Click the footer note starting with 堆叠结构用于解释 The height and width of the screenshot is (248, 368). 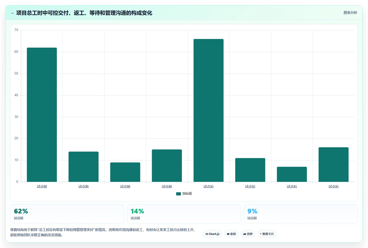pos(103,232)
